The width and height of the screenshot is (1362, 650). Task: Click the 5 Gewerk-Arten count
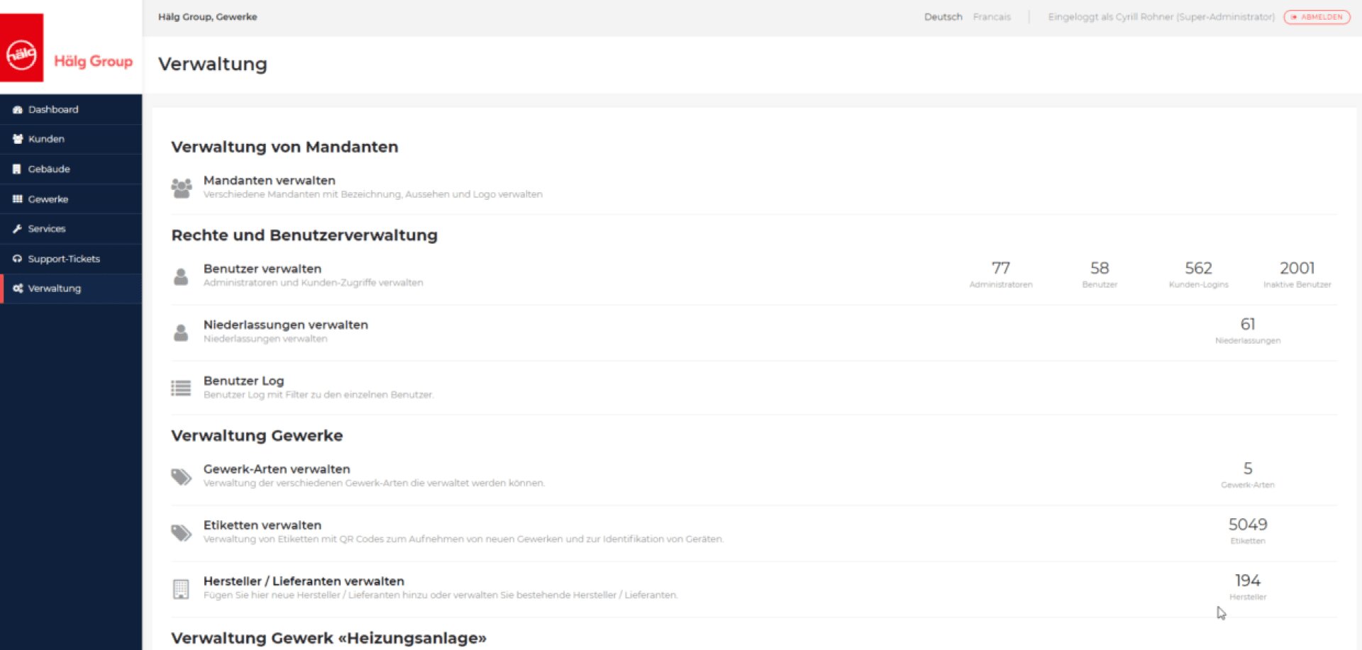coord(1248,475)
